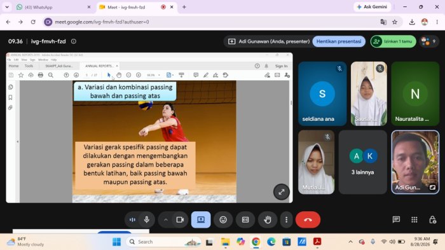
Task: Click taskbar Search box
Action: tap(164, 242)
